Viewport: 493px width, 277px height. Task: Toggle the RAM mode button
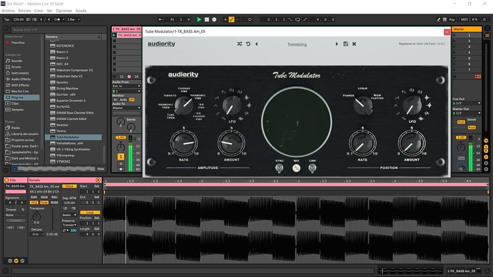(x=55, y=203)
